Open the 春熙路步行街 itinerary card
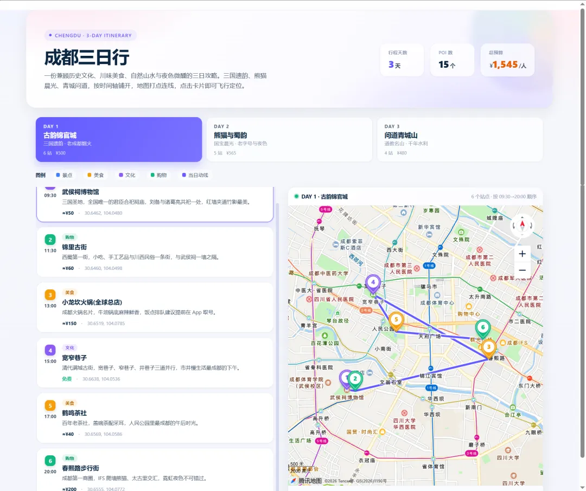586x491 pixels. click(155, 470)
